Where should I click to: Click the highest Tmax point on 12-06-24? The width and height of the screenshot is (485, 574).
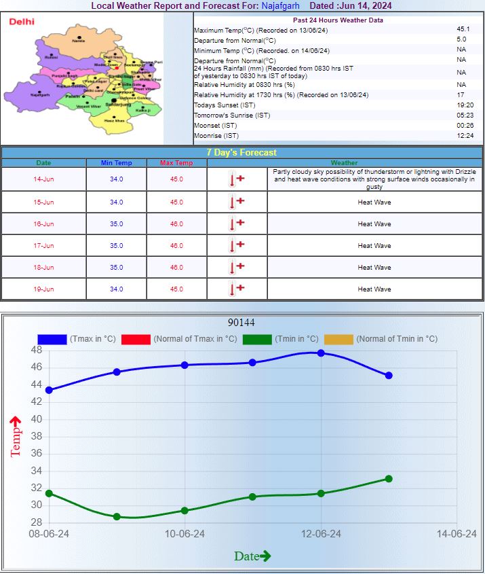[321, 353]
